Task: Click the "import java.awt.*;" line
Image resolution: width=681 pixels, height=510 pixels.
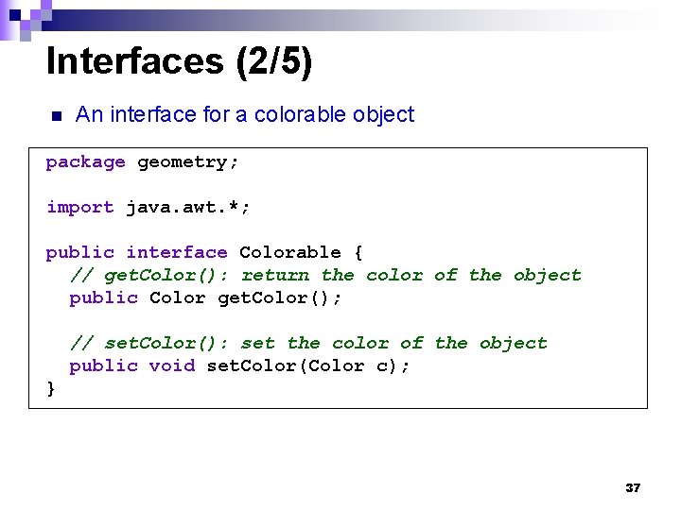Action: coord(147,208)
